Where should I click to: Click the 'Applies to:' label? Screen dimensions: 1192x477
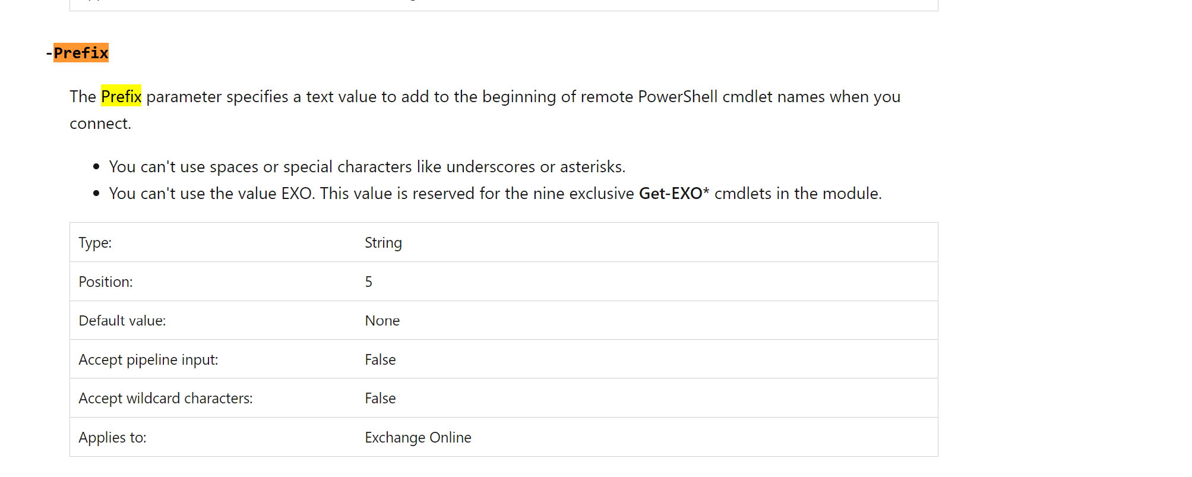tap(112, 437)
